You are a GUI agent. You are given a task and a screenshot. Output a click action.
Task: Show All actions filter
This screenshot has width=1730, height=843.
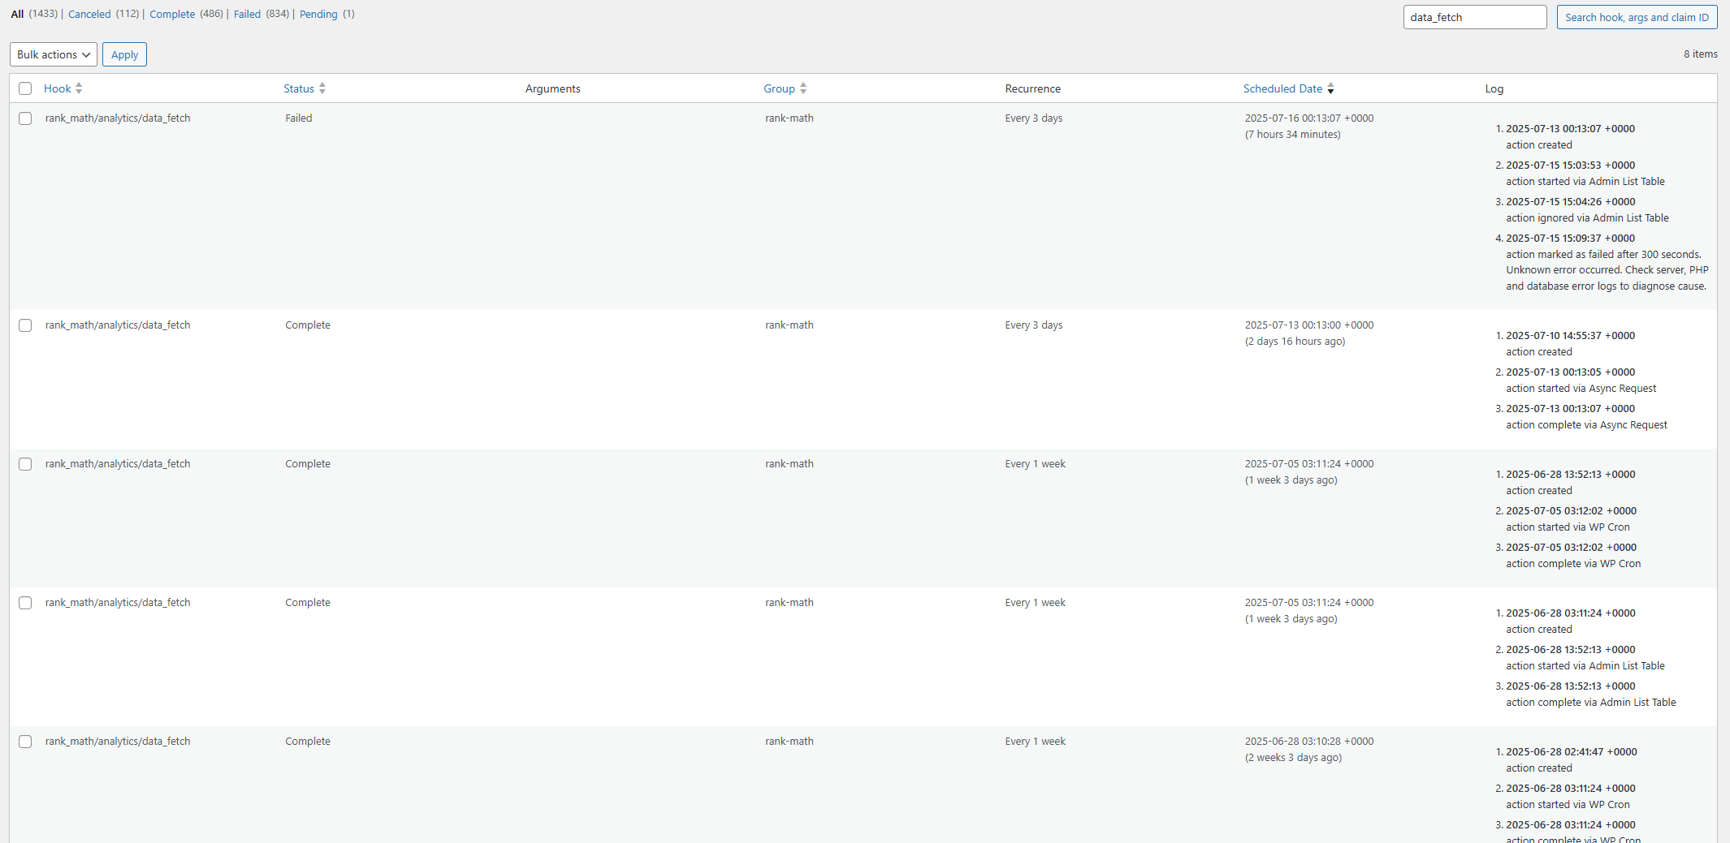click(17, 14)
